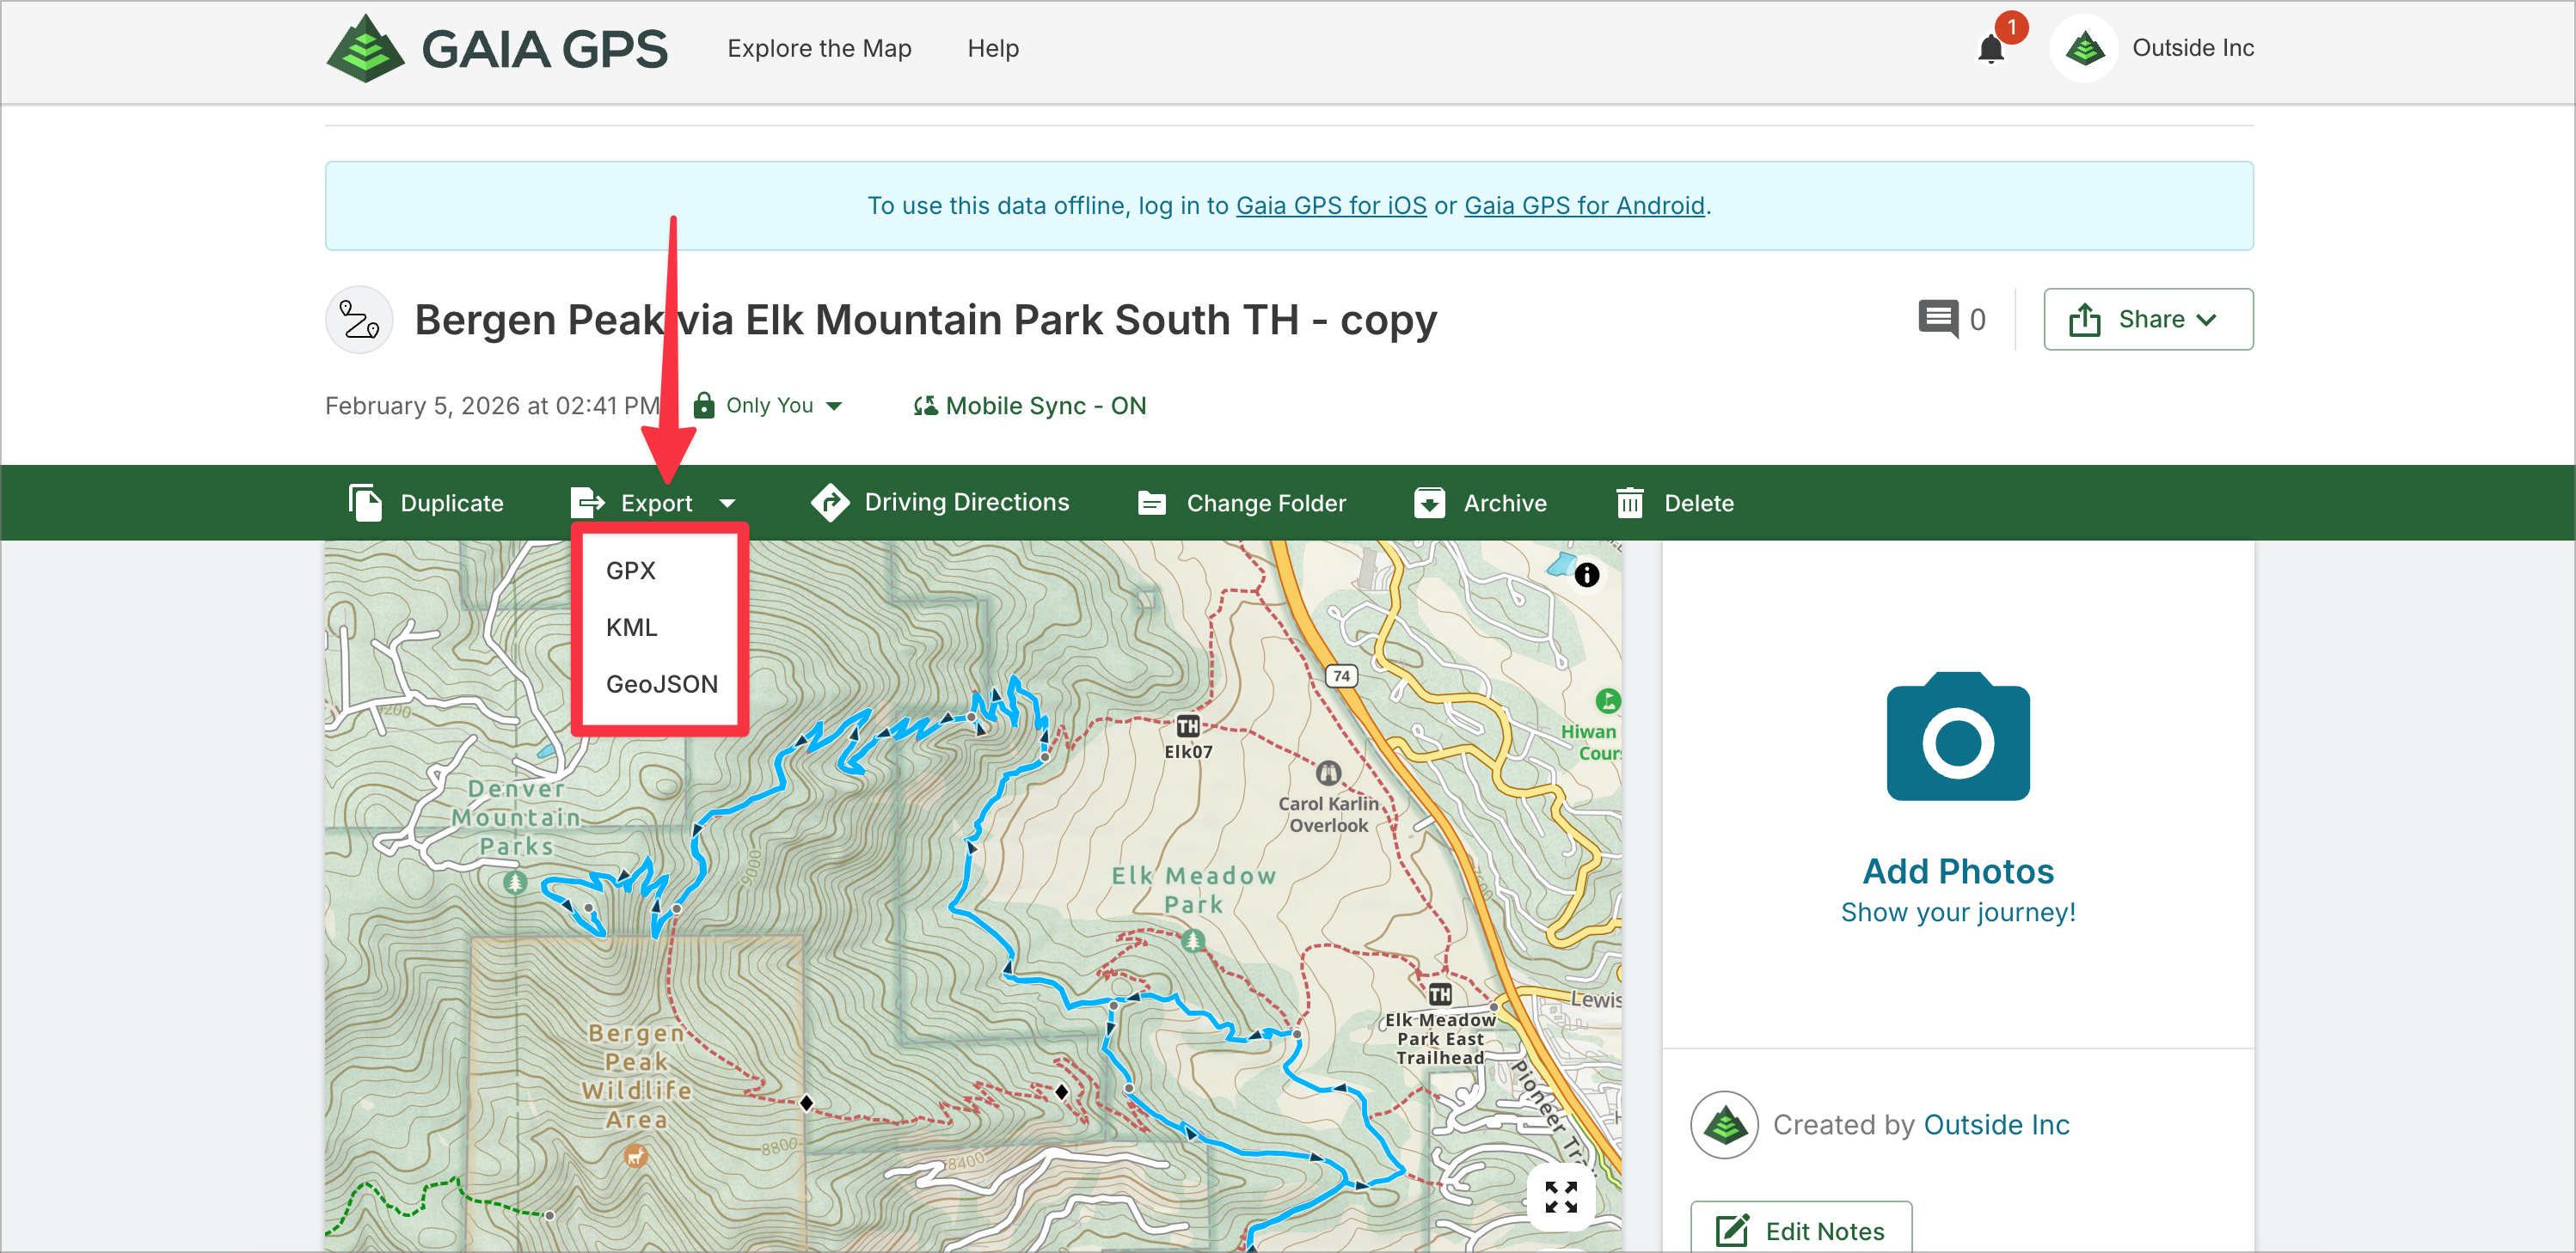Export the route as GeoJSON
The width and height of the screenshot is (2576, 1253).
(661, 684)
